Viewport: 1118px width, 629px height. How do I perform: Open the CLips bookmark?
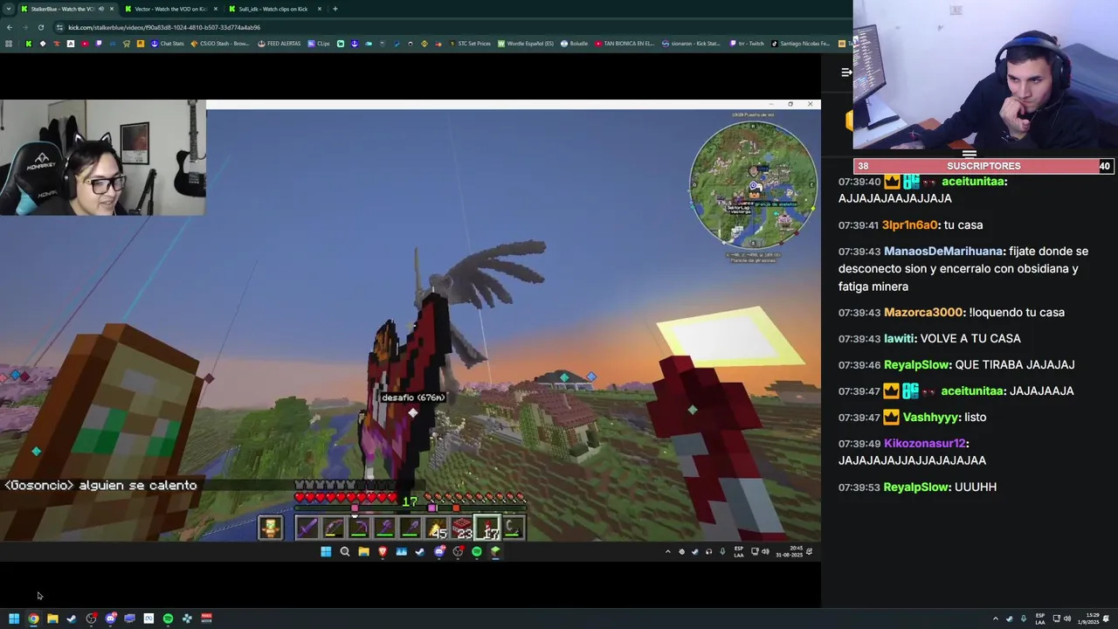click(x=319, y=44)
